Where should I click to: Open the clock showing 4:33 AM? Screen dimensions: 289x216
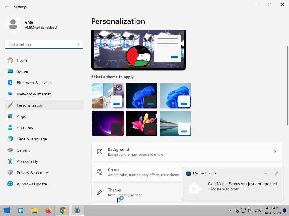click(x=272, y=210)
